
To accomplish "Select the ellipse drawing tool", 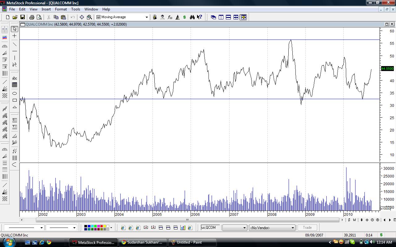I will 15,93.
